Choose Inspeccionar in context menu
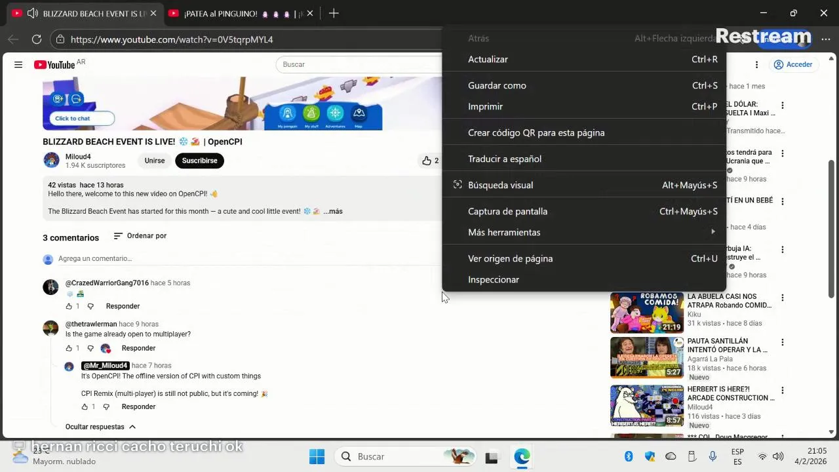Screen dimensions: 839x472 pos(584,279)
